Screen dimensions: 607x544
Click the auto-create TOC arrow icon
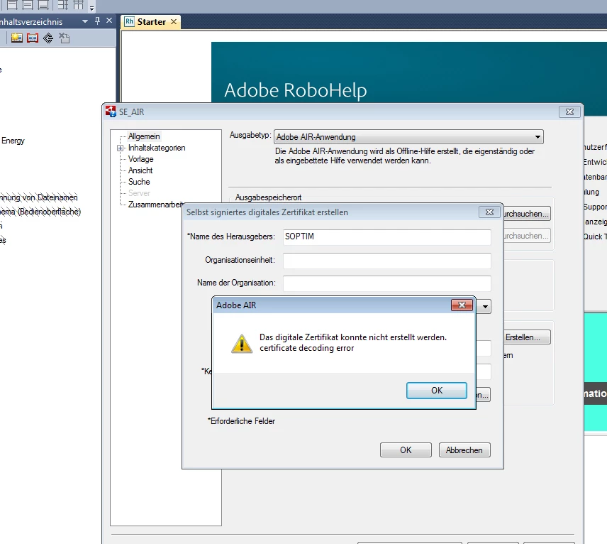(48, 38)
